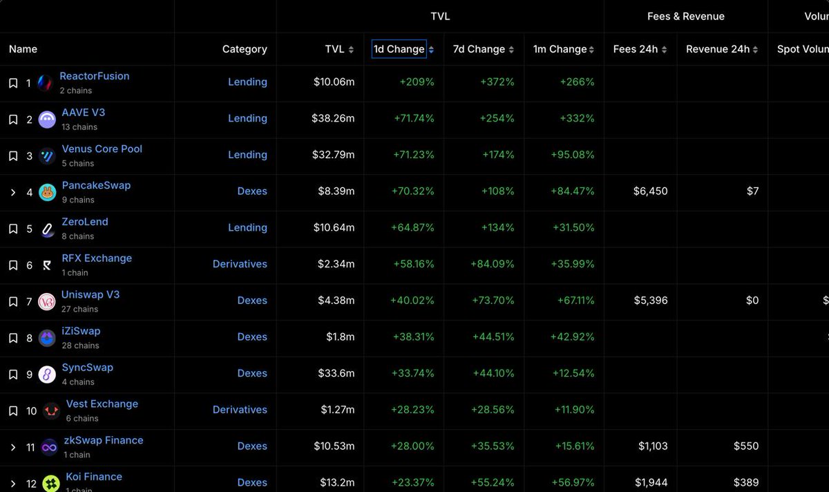Select the $6,450 fees cell
Viewport: 829px width, 492px height.
[x=651, y=191]
